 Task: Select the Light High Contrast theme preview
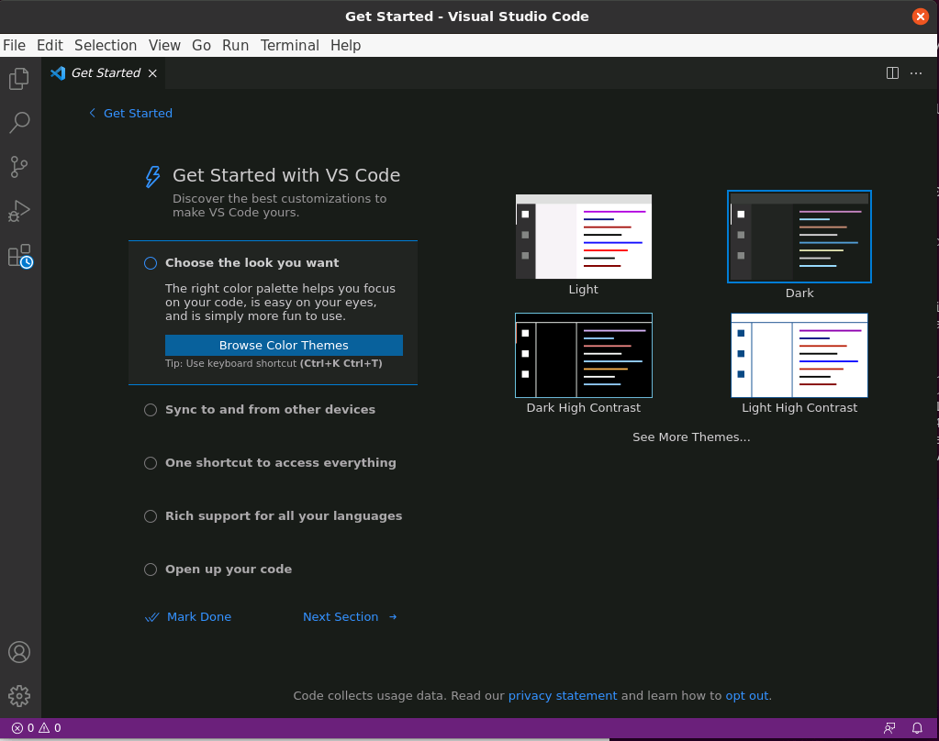799,356
